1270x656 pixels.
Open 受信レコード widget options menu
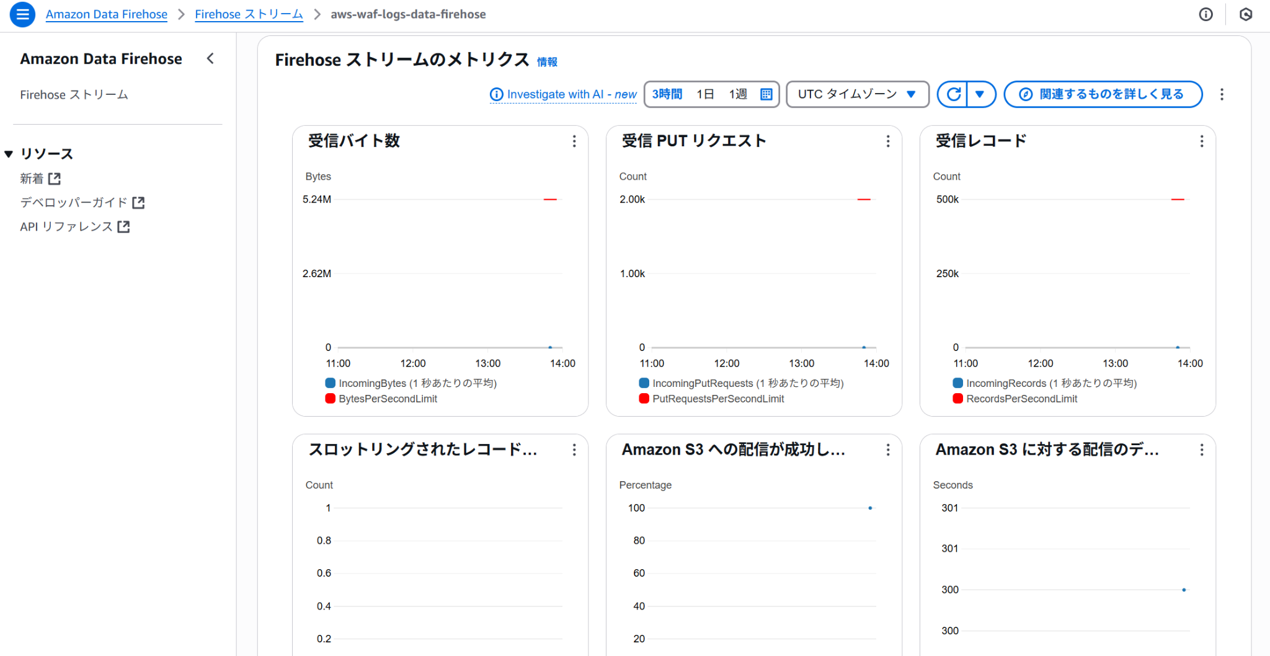(x=1202, y=141)
